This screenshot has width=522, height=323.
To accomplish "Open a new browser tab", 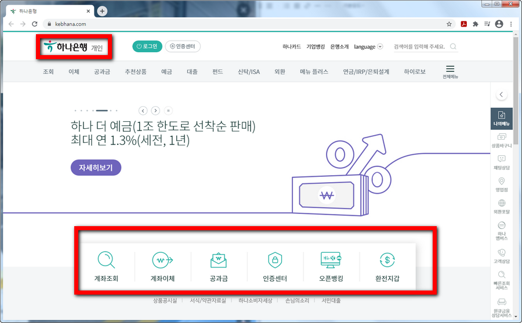I will coord(102,11).
